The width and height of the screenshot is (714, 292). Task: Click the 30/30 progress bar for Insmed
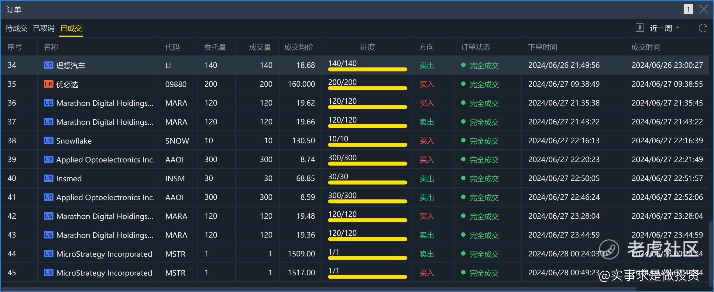point(368,182)
